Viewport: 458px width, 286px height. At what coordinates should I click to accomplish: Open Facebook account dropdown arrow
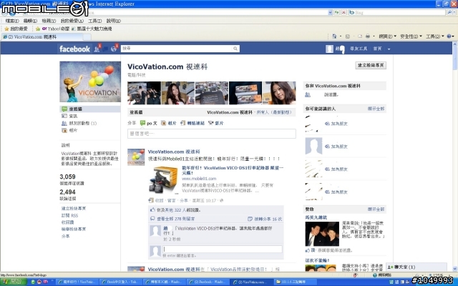pos(389,49)
